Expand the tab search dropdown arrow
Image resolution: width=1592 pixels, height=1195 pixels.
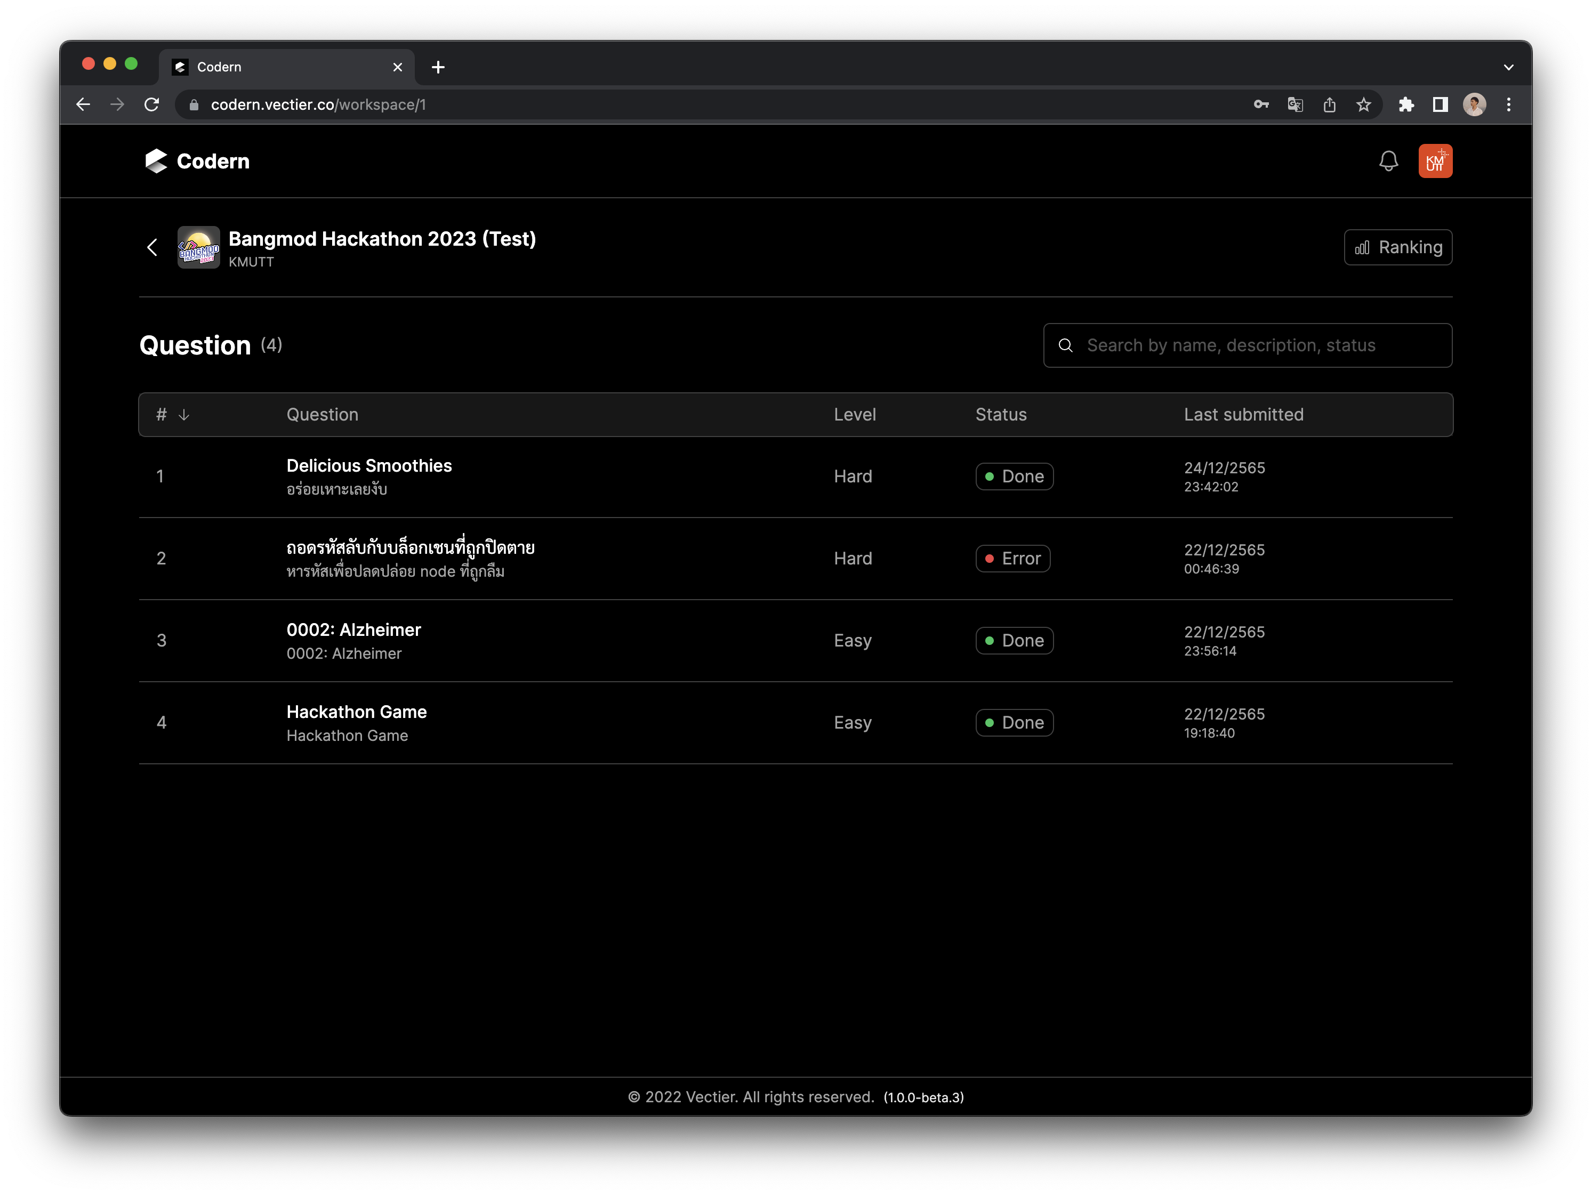point(1508,67)
